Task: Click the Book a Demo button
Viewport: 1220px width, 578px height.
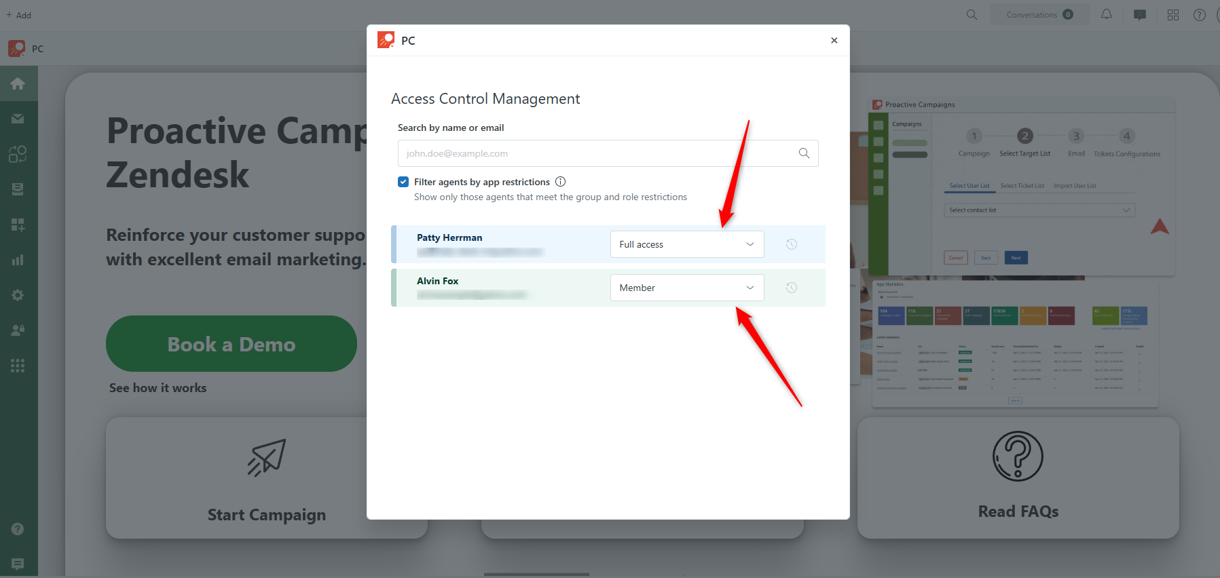Action: [232, 344]
